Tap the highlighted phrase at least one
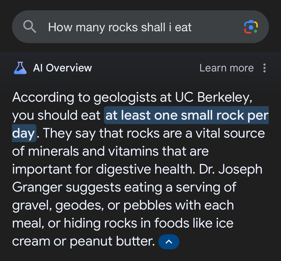 click(x=140, y=115)
